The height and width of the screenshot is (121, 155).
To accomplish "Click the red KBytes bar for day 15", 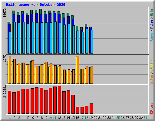I will 73,104.
